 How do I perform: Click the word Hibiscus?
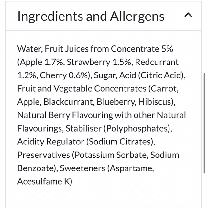click(x=156, y=102)
